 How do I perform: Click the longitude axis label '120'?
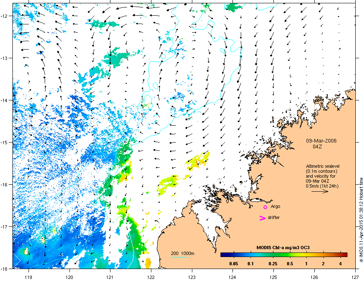(x=69, y=277)
